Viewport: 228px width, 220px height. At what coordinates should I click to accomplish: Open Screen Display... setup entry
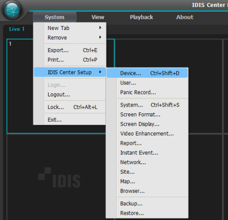coord(147,124)
